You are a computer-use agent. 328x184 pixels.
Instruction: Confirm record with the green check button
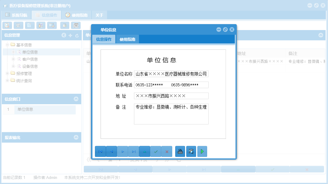click(156, 151)
